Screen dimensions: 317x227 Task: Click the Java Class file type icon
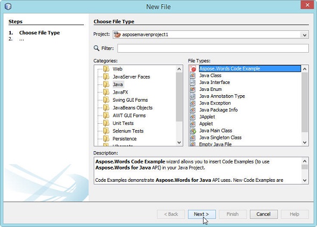[193, 75]
